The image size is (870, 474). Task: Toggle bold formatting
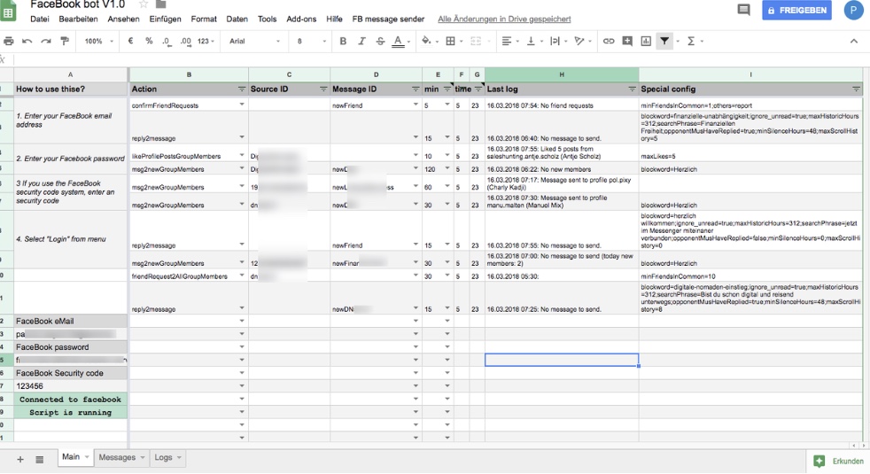pos(343,41)
